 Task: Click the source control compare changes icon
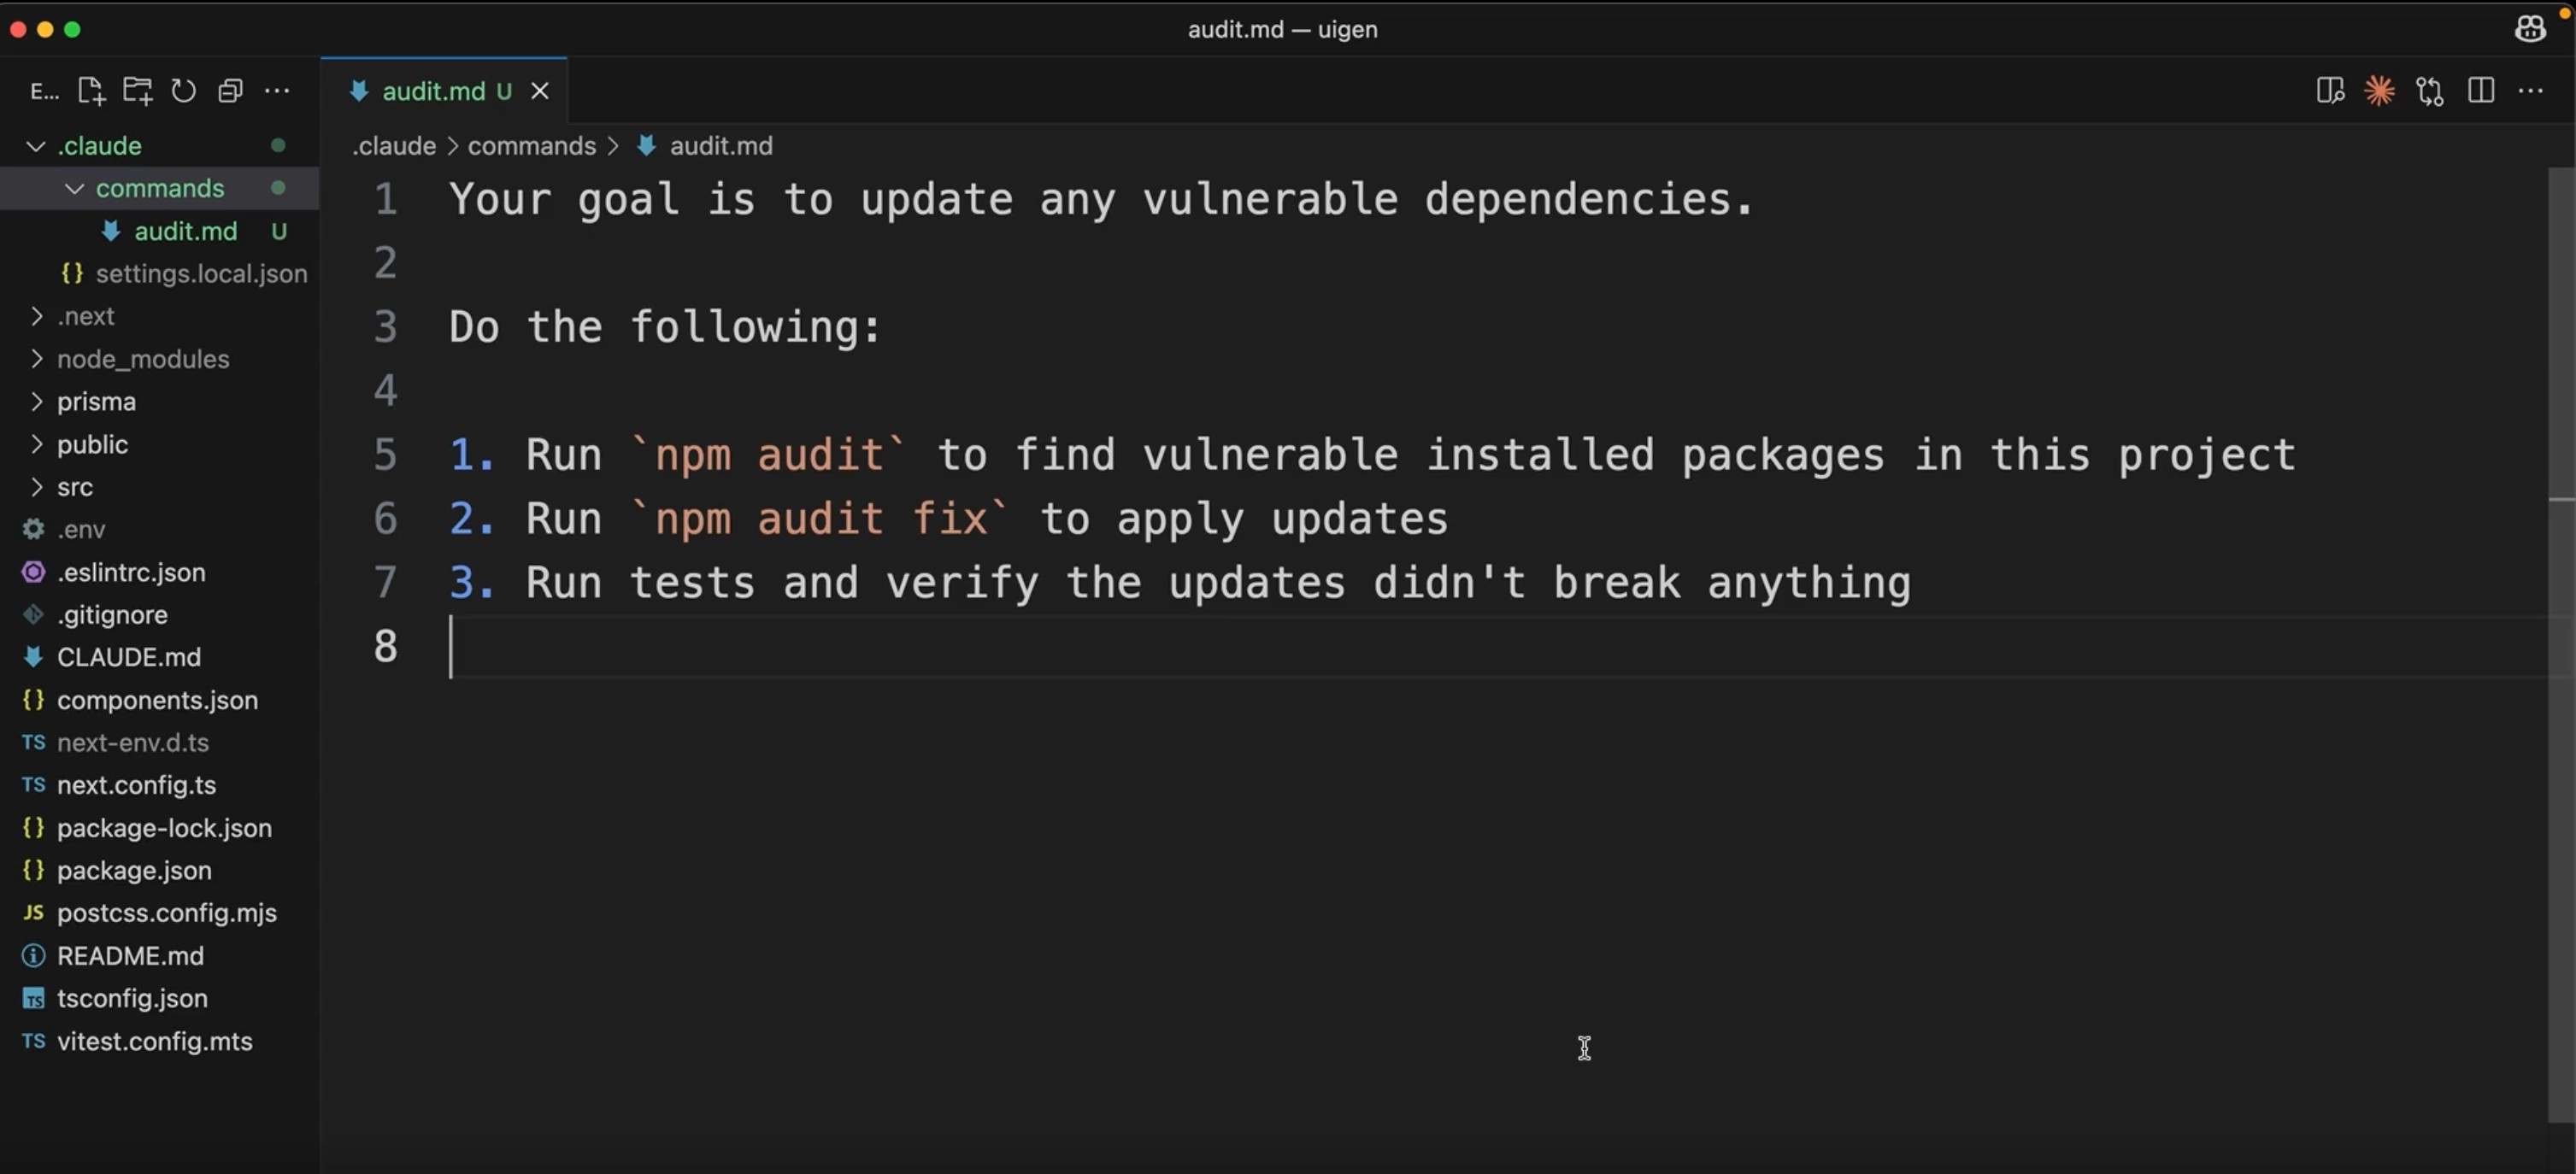point(2430,91)
